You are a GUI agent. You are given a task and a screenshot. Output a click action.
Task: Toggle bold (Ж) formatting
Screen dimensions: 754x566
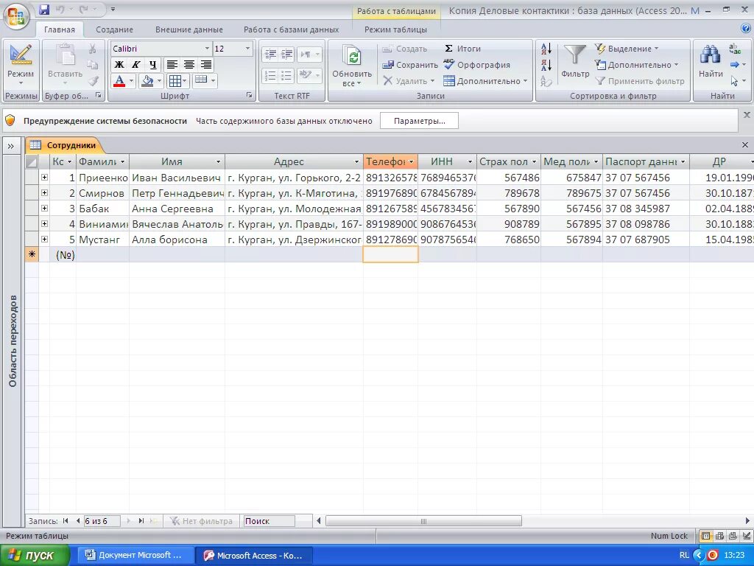click(x=119, y=65)
